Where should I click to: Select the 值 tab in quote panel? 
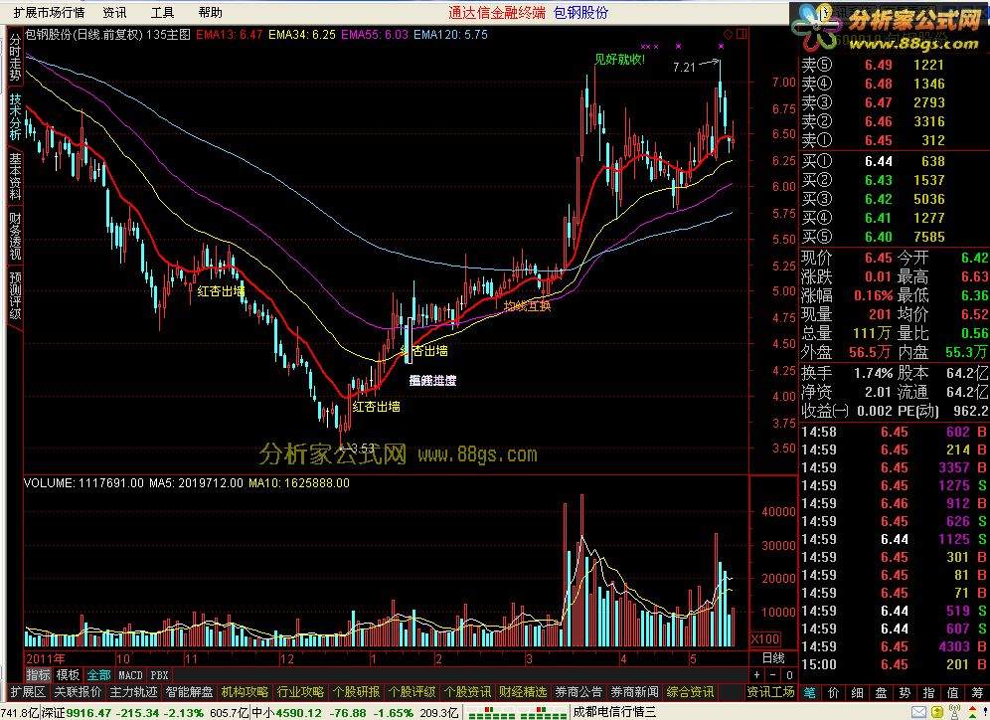953,693
